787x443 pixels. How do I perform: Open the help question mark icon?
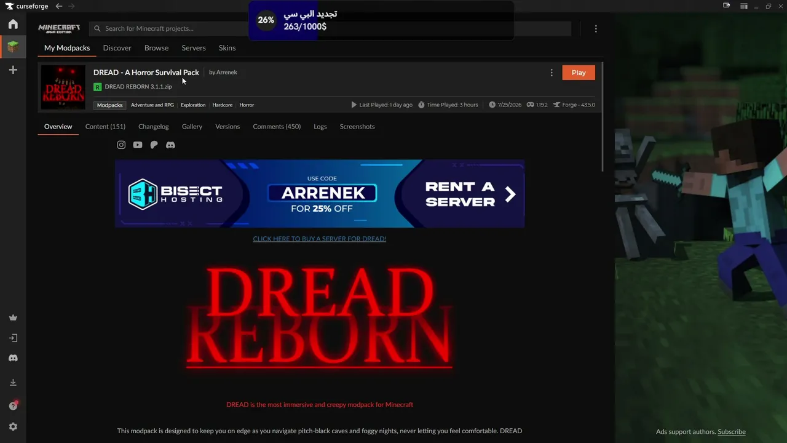pyautogui.click(x=13, y=406)
